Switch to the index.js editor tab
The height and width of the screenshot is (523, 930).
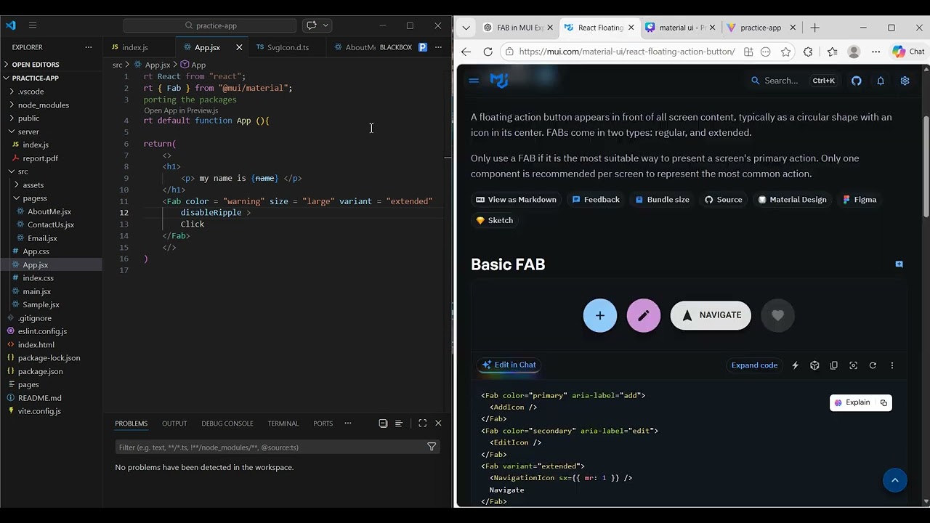click(134, 47)
